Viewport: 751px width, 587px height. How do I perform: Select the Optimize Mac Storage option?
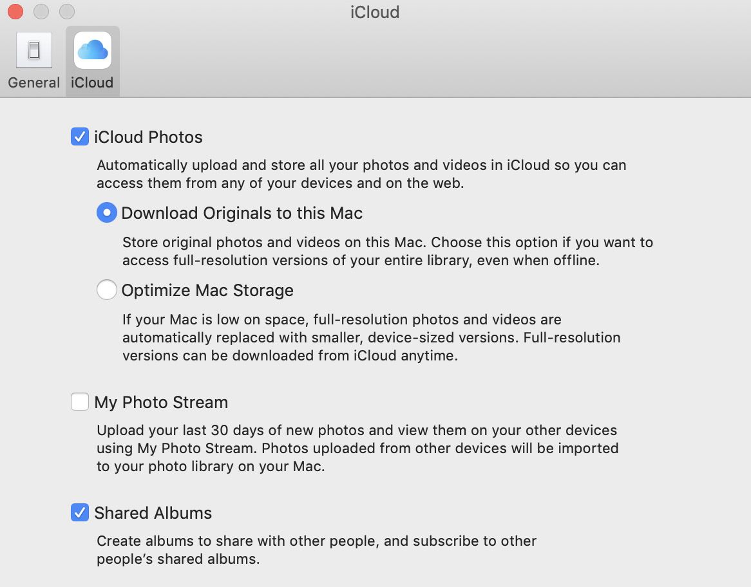pyautogui.click(x=107, y=290)
